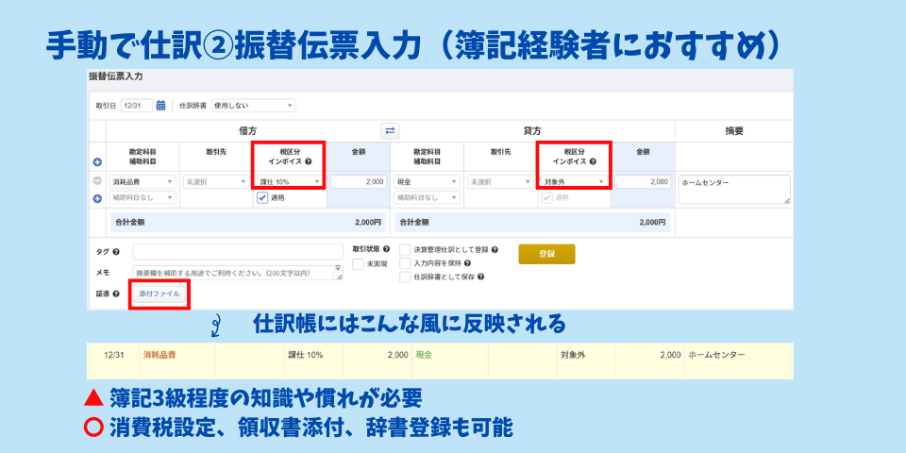Open the 対象外 tax category dropdown

tap(575, 182)
